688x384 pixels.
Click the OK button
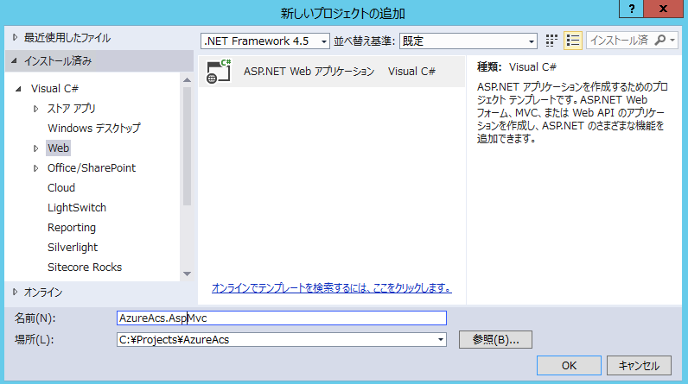coord(569,366)
